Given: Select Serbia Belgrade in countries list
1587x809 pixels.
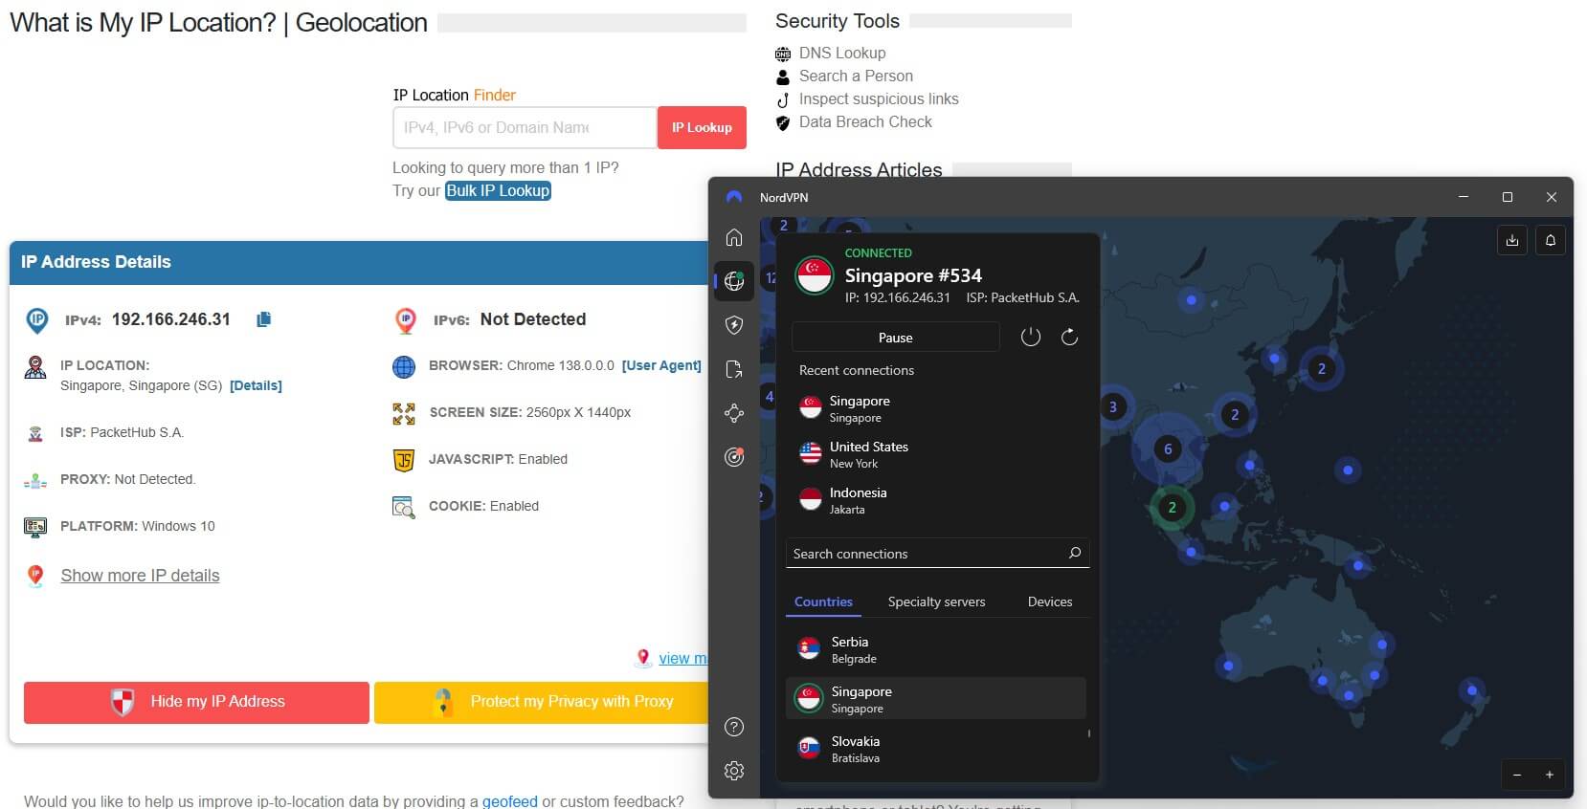Looking at the screenshot, I should (x=936, y=649).
